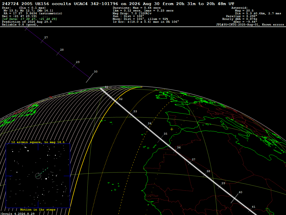Click the circled target star in finder chart
The height and width of the screenshot is (215, 286).
pyautogui.click(x=38, y=176)
